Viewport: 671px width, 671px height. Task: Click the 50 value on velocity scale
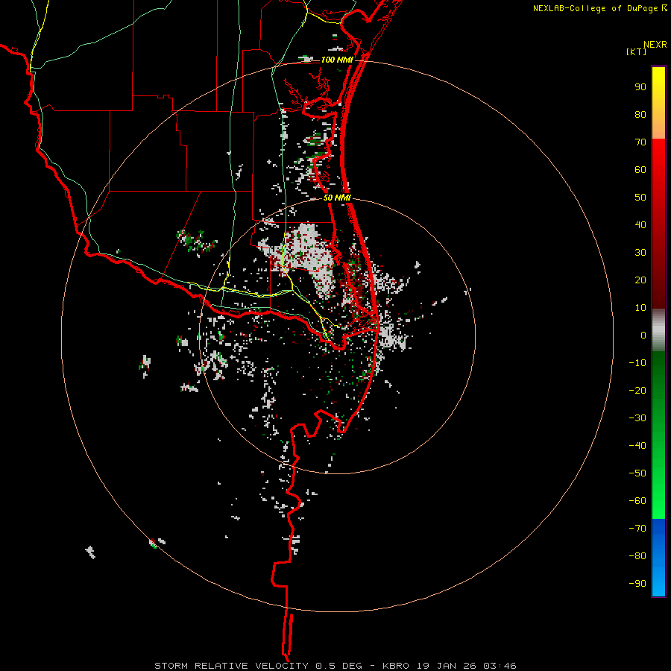640,198
